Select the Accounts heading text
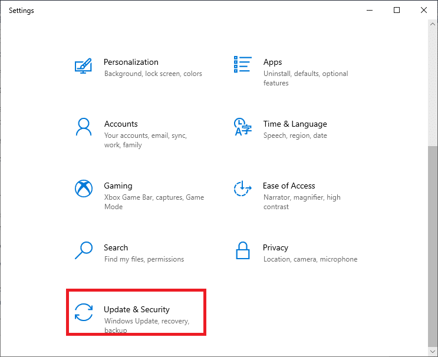 (x=121, y=124)
